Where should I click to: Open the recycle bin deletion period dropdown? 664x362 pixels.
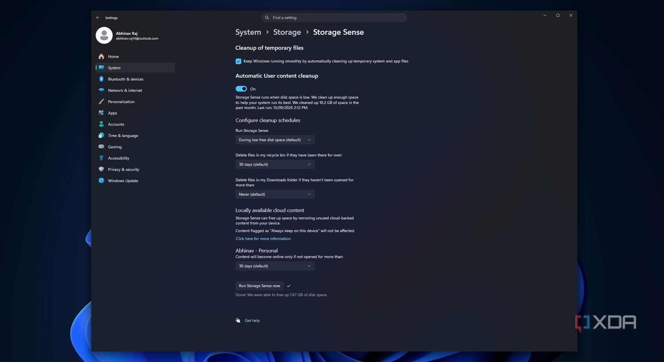(275, 164)
